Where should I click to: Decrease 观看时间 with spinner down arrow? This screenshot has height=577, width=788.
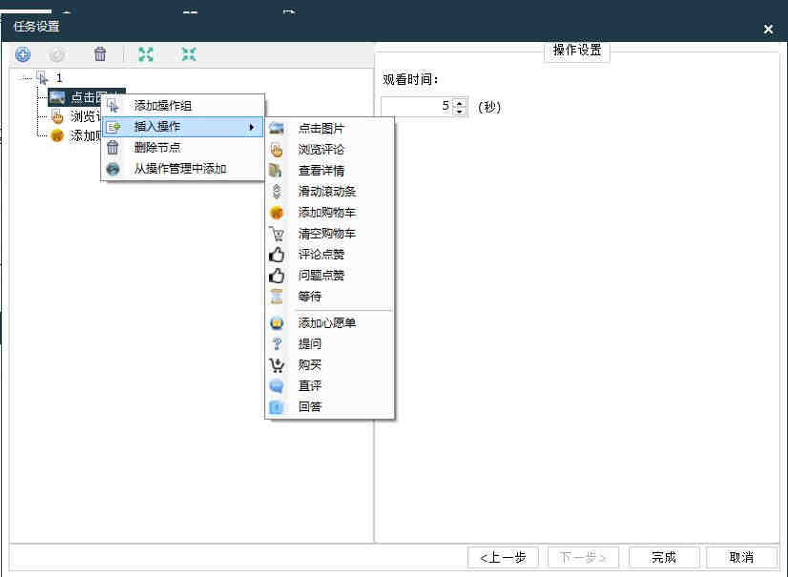[x=459, y=111]
